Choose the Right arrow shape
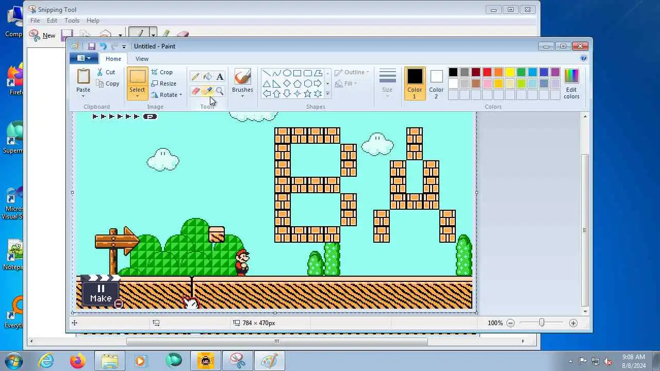660x371 pixels. coord(318,83)
